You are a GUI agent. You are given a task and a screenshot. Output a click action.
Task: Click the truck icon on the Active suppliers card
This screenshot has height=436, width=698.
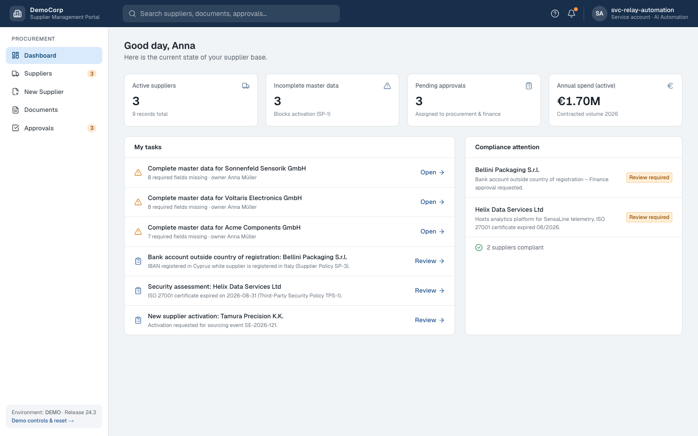246,86
